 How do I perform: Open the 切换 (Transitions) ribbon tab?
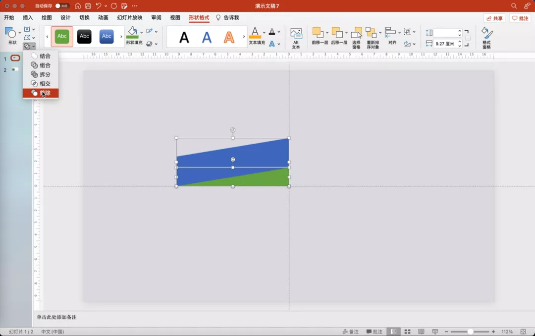pyautogui.click(x=84, y=18)
